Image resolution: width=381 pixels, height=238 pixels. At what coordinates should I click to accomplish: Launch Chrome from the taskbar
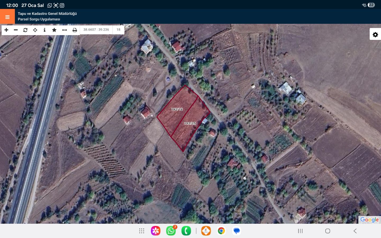point(221,231)
